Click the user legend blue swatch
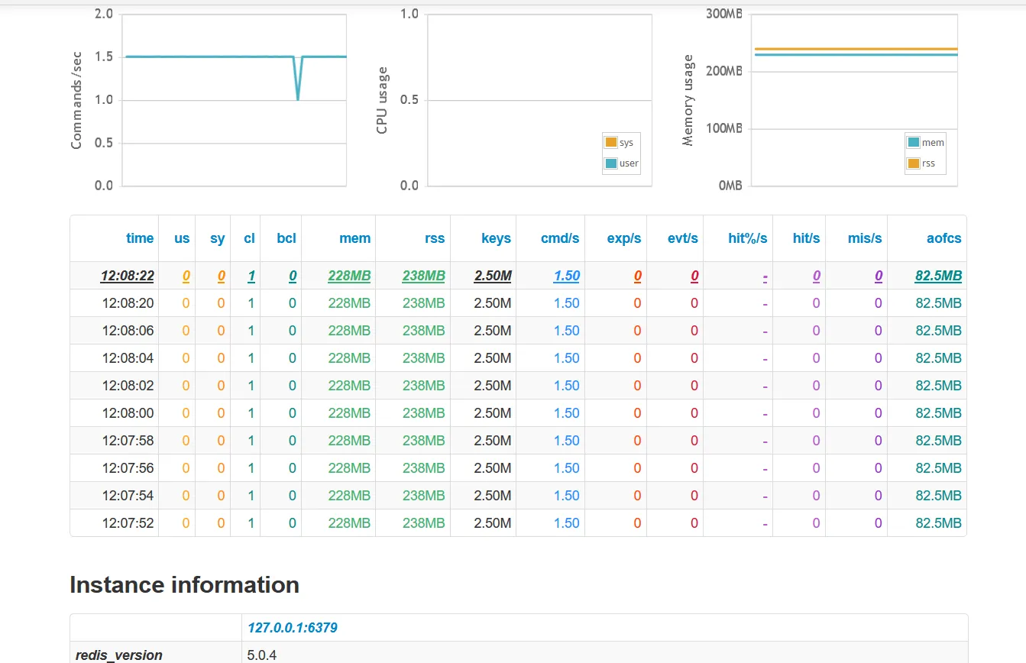Screen dimensions: 1026x663 [x=610, y=163]
